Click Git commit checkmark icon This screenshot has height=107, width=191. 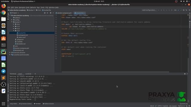[x=181, y=10]
